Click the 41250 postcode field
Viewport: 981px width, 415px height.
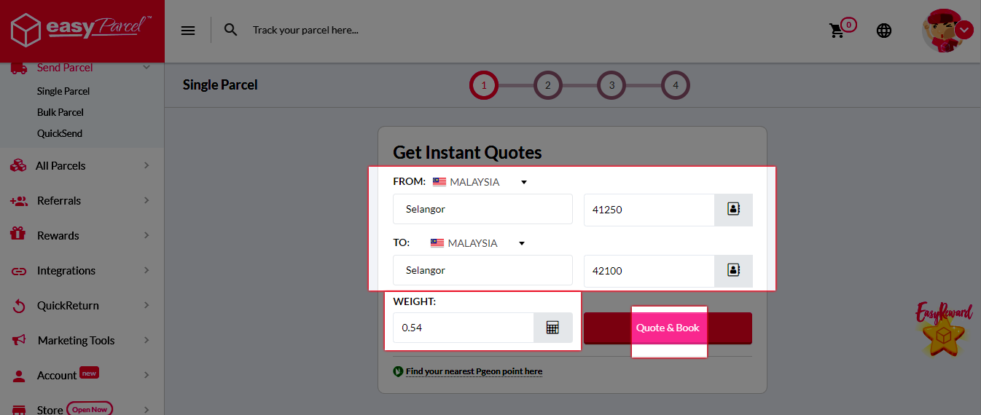pyautogui.click(x=649, y=210)
